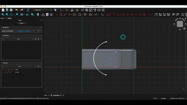Screen dimensions: 187x105
Task: Open the Blender navigation style dropdown
Action: (165, 99)
